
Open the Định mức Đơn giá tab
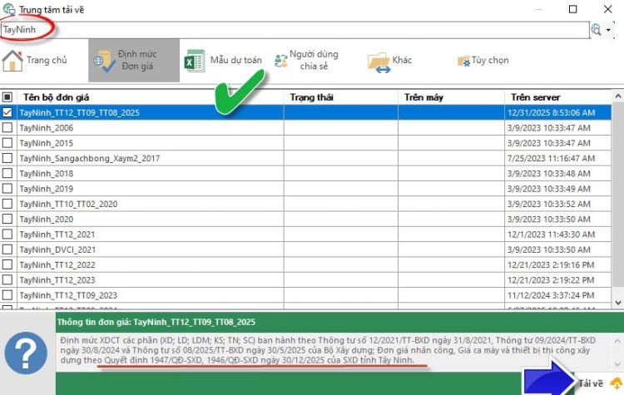pyautogui.click(x=133, y=60)
